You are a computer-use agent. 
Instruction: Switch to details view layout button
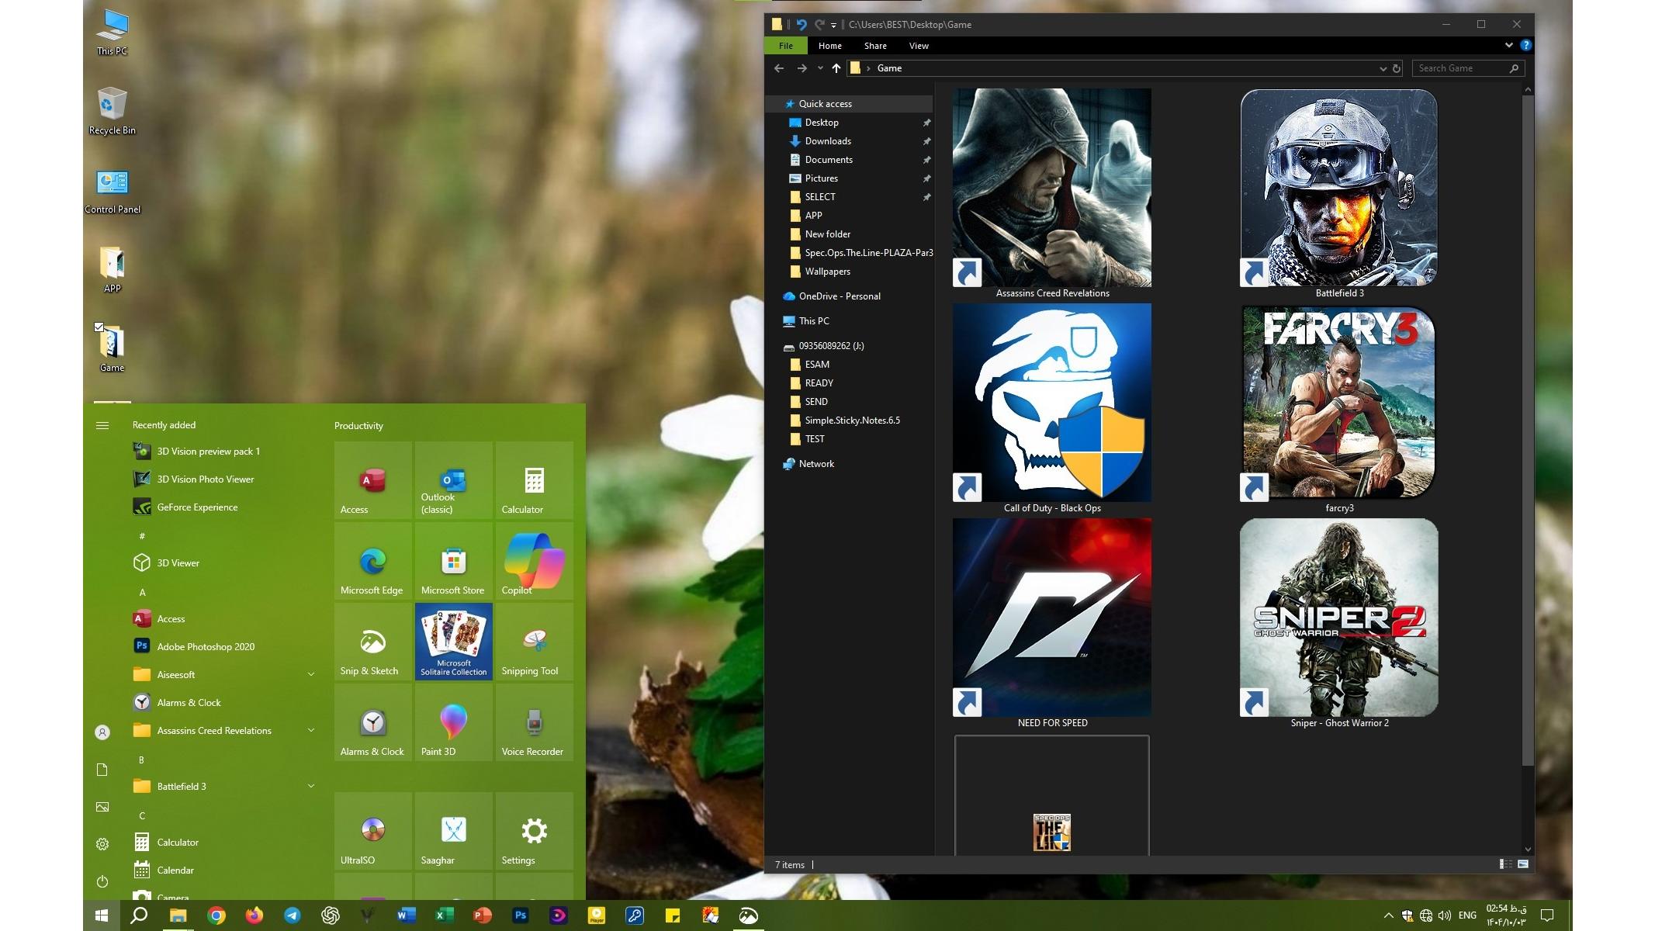1504,864
